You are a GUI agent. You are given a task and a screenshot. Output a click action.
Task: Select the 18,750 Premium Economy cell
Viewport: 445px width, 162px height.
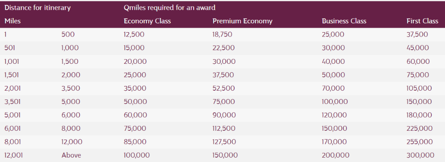pyautogui.click(x=222, y=35)
